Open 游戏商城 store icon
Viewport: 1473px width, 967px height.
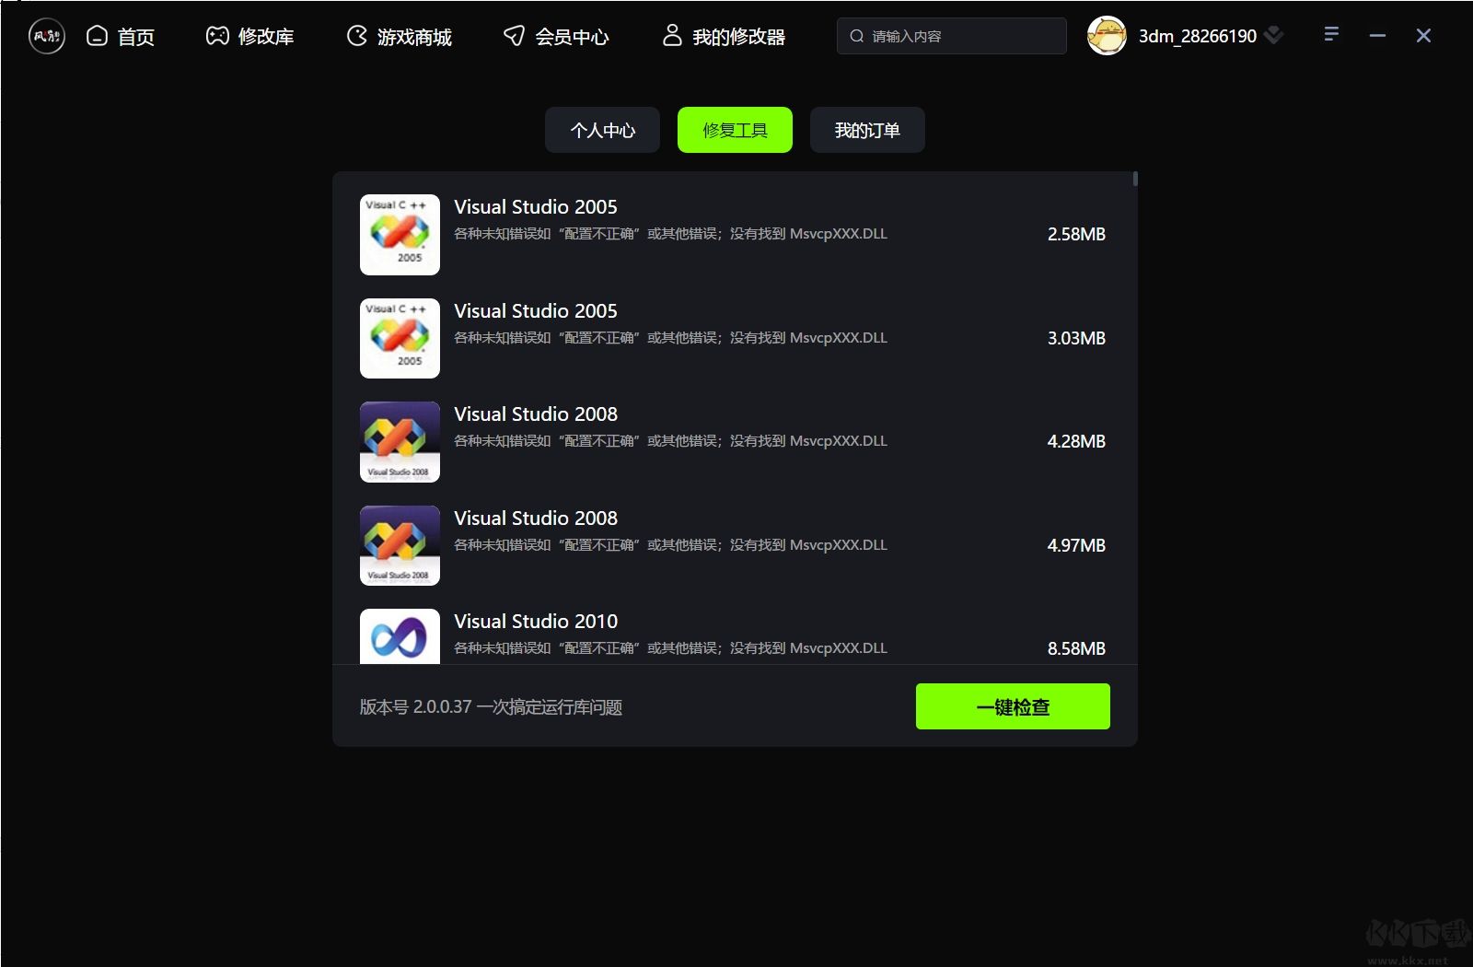pyautogui.click(x=356, y=36)
